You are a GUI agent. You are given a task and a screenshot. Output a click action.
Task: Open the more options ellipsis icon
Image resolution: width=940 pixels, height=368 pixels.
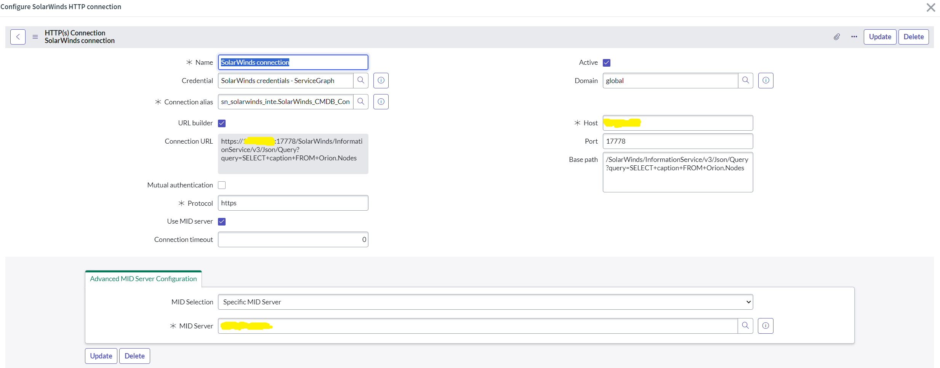(854, 37)
